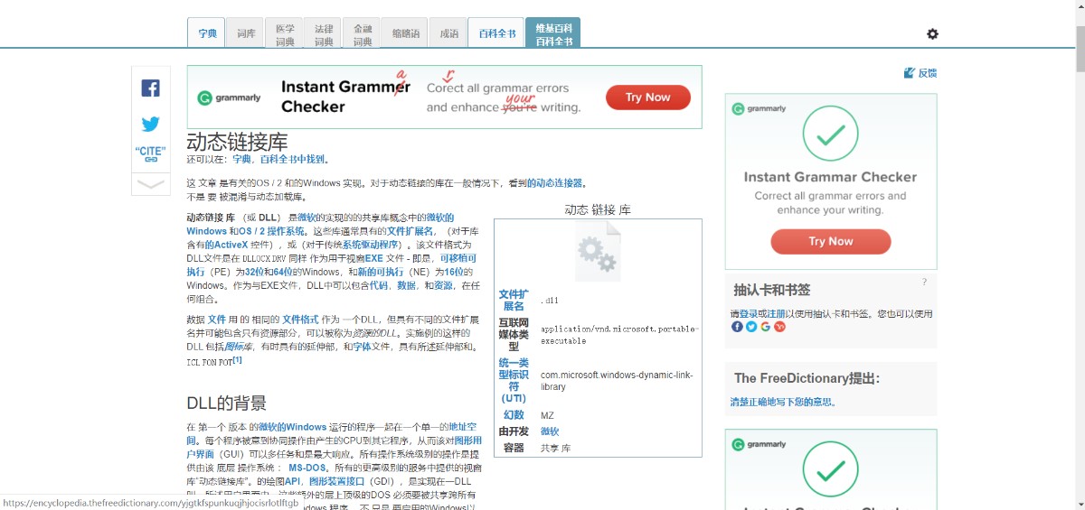Screen dimensions: 1085x510
Task: Follow the 文件扩展名 link in the paragraph
Action: [411, 231]
